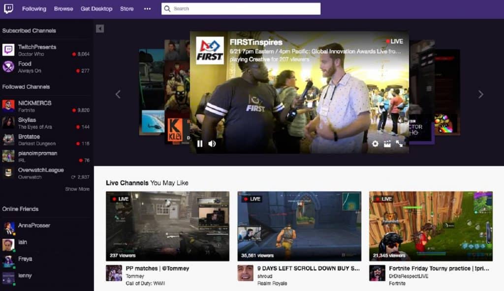Switch to the Following page
504x291 pixels.
[33, 8]
